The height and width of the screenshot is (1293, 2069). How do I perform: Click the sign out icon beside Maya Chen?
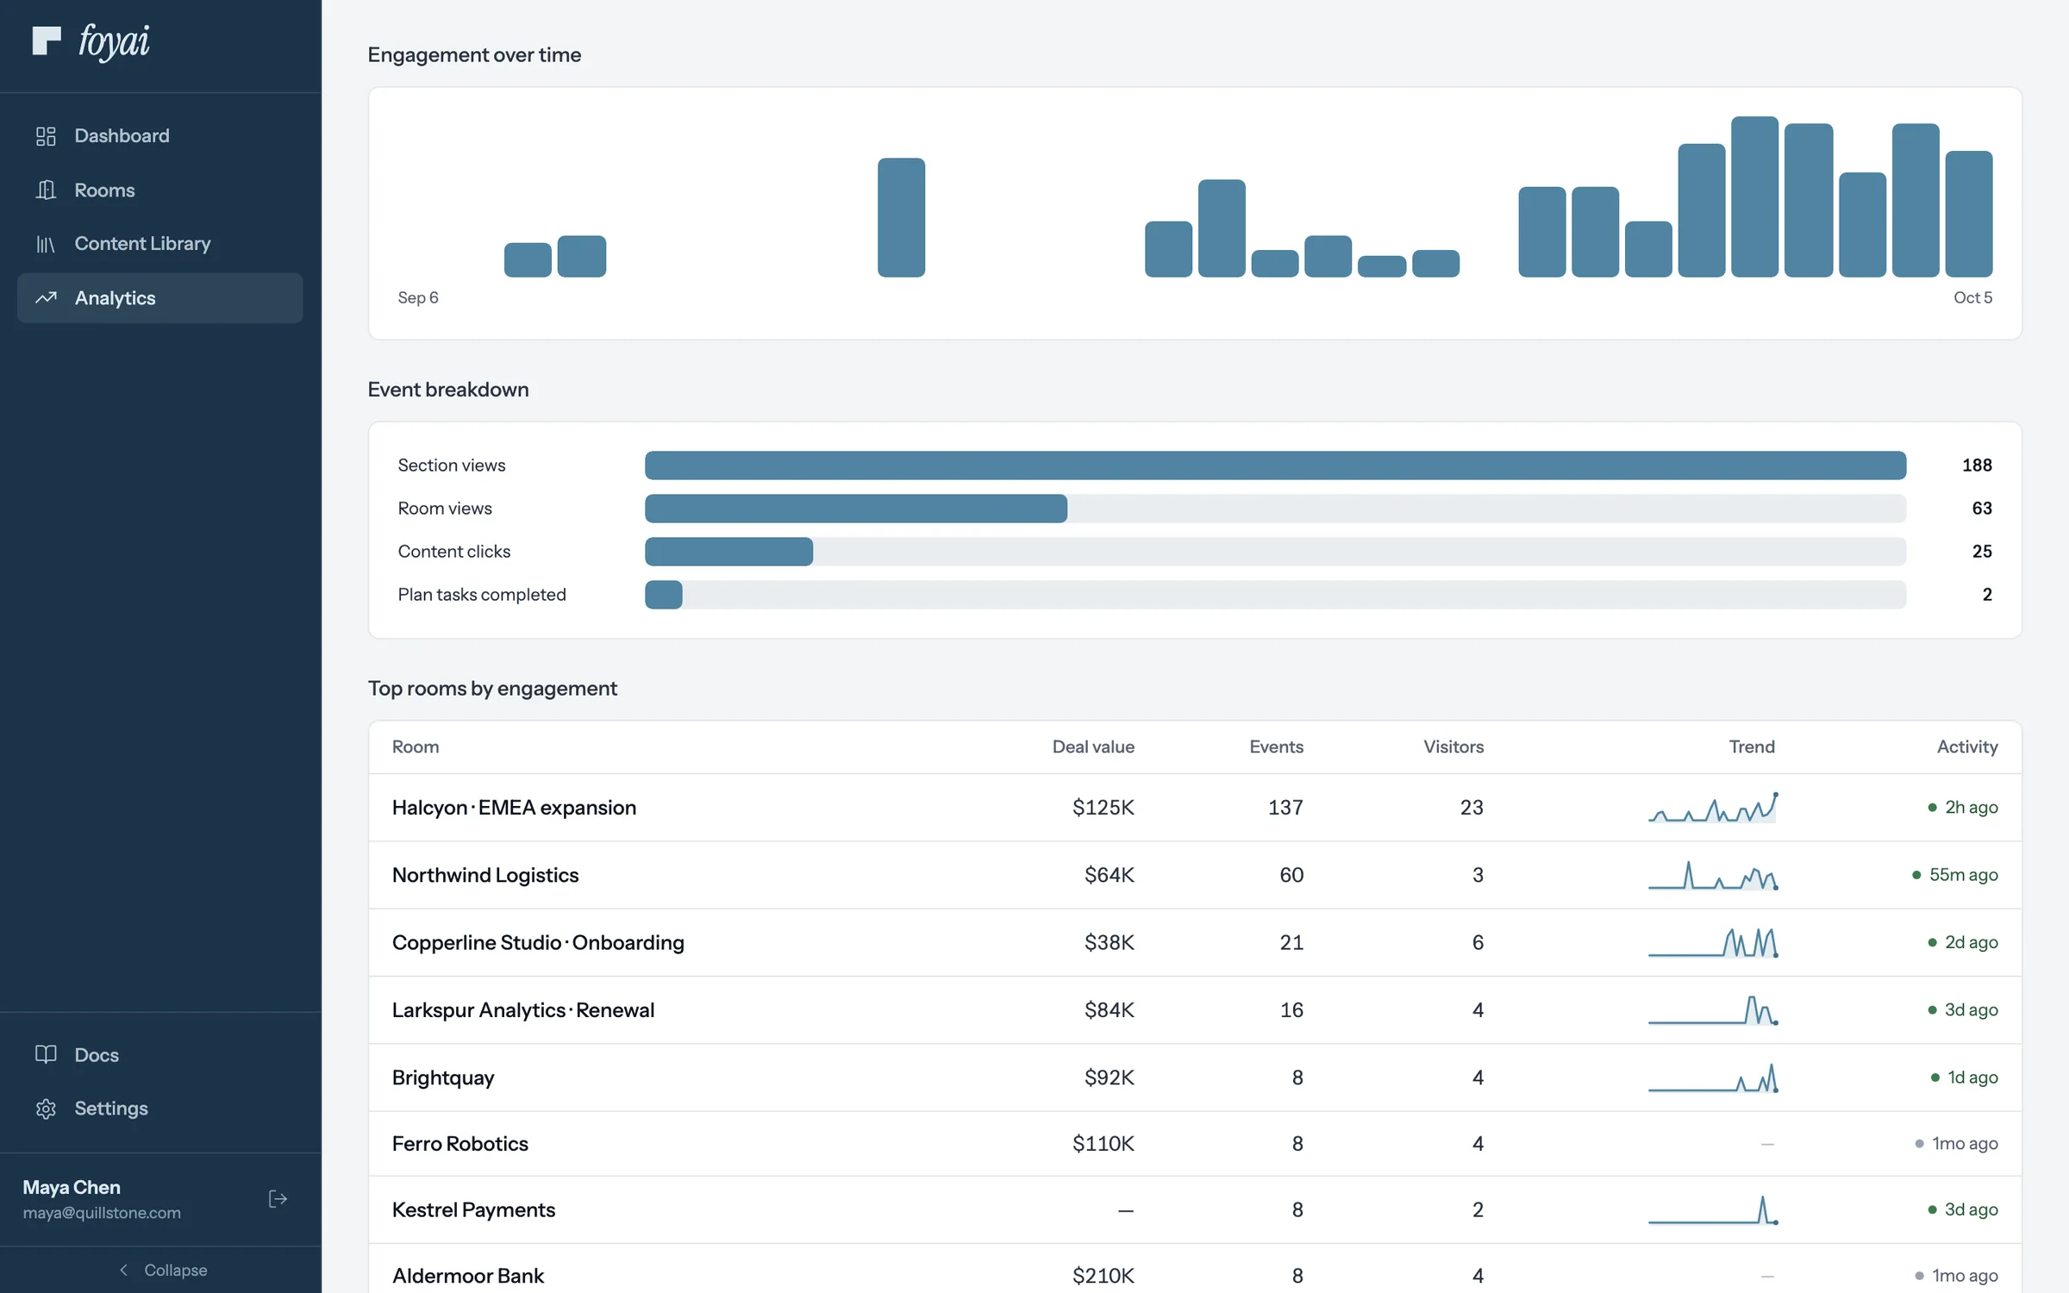[278, 1199]
